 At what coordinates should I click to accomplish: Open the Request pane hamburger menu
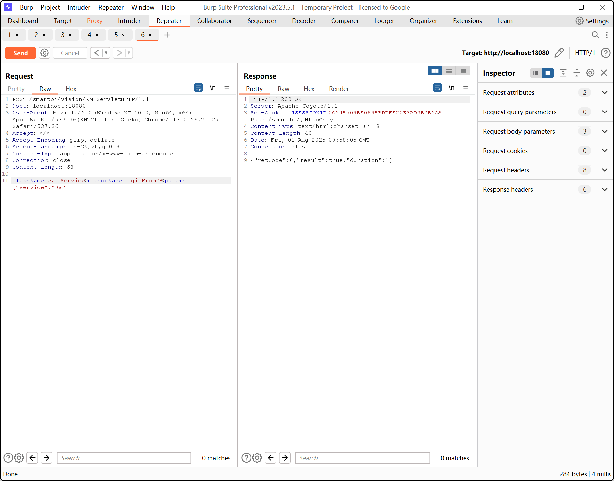tap(227, 88)
